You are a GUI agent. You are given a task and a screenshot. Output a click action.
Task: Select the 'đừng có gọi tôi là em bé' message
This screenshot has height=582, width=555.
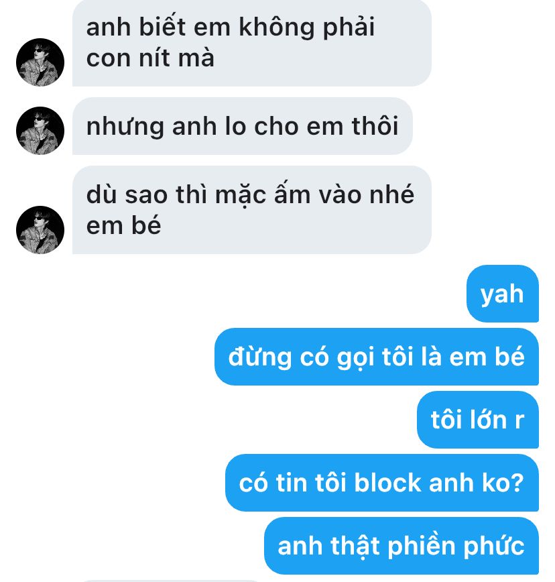click(377, 357)
